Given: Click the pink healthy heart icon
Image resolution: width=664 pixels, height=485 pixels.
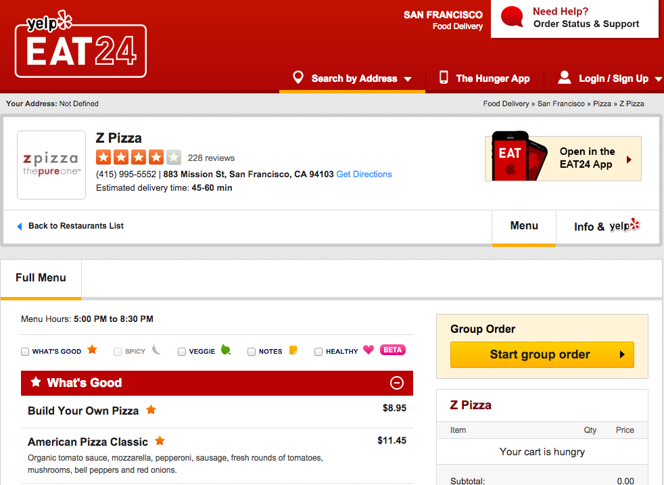Looking at the screenshot, I should click(369, 350).
